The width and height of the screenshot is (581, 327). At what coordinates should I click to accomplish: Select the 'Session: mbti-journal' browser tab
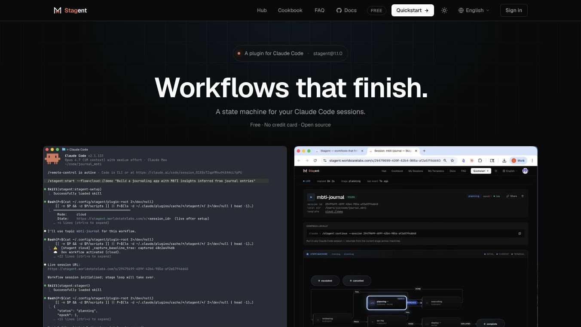coord(392,151)
